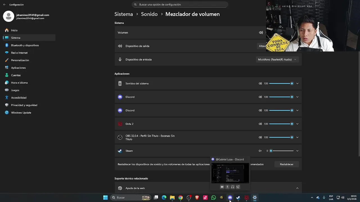Unmute Steam via its muted speaker icon
The image size is (360, 202).
260,151
